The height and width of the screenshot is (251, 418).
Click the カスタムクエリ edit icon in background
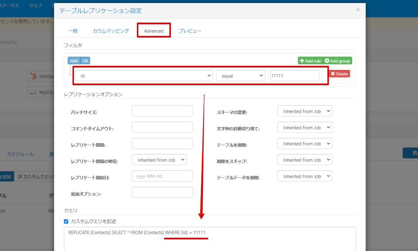pos(20,177)
